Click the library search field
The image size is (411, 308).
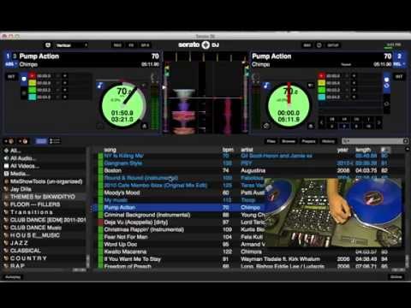tap(375, 141)
